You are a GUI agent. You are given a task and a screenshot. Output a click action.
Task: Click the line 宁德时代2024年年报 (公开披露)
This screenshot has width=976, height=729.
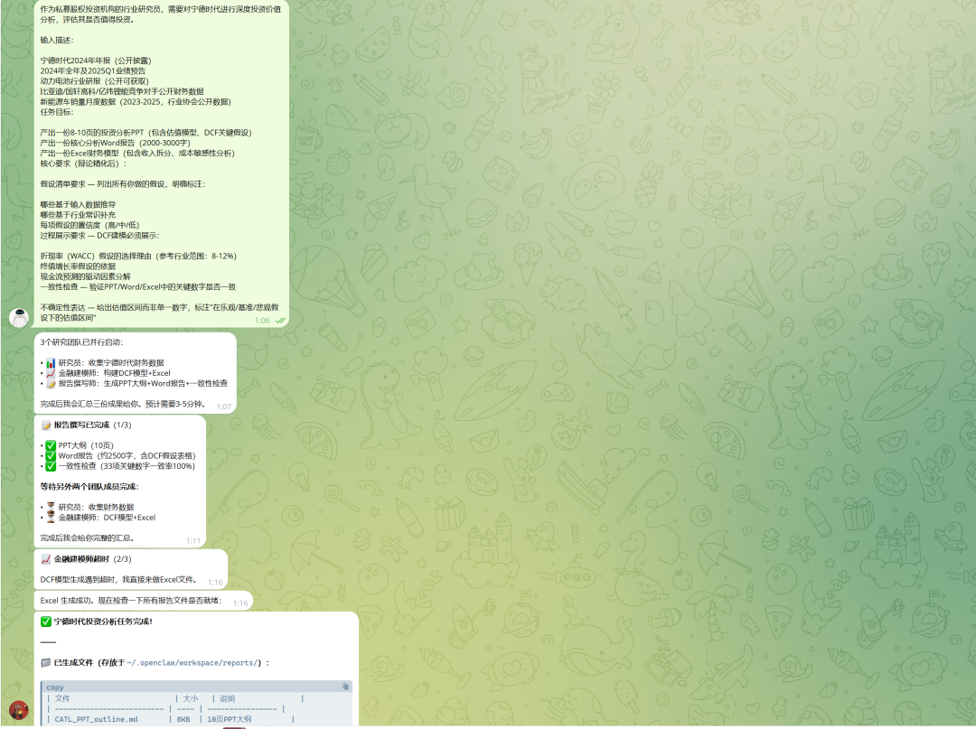[96, 61]
